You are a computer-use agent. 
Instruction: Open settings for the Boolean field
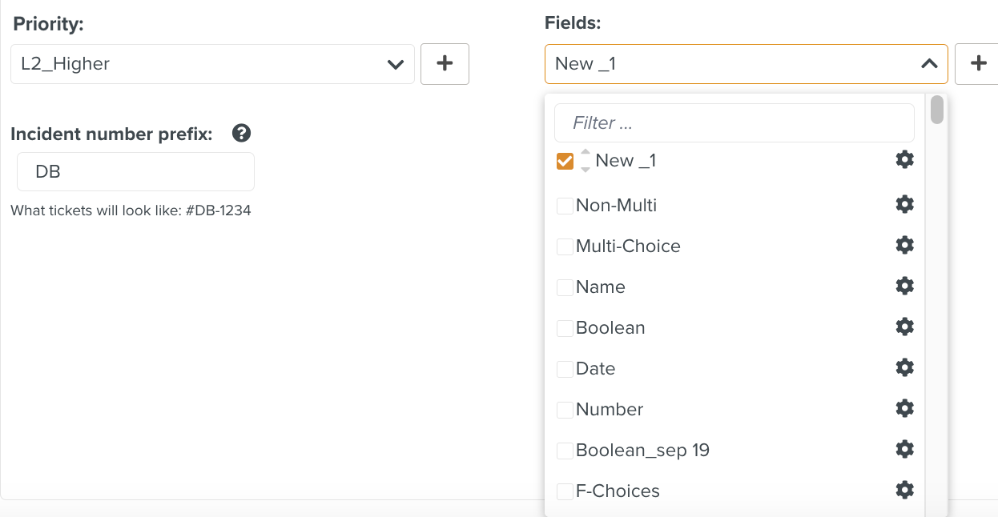[x=904, y=327]
